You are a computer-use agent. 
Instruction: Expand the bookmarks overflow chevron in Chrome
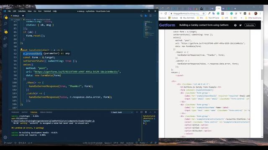(241, 18)
